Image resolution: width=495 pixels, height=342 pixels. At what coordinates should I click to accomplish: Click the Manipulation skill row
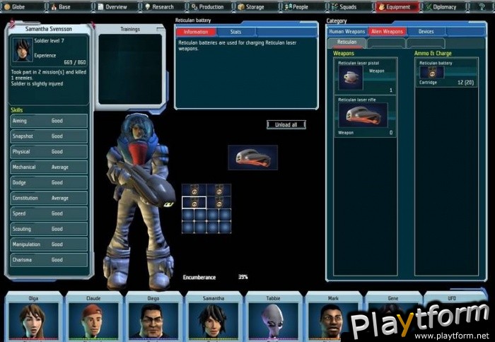point(49,244)
